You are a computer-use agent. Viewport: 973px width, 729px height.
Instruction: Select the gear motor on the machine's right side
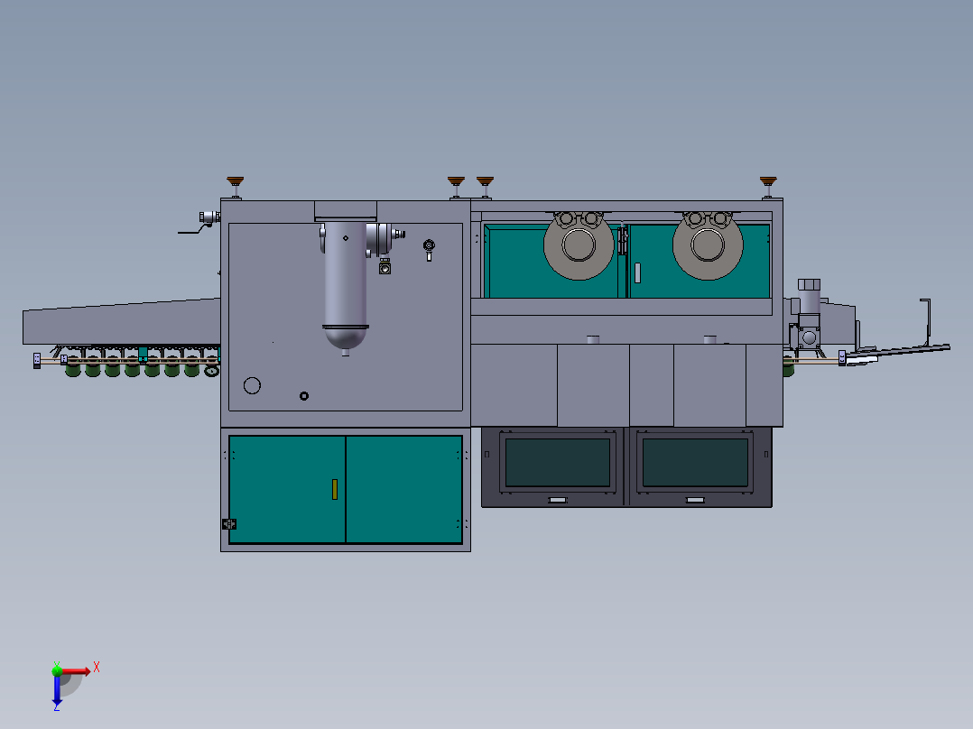click(x=808, y=314)
